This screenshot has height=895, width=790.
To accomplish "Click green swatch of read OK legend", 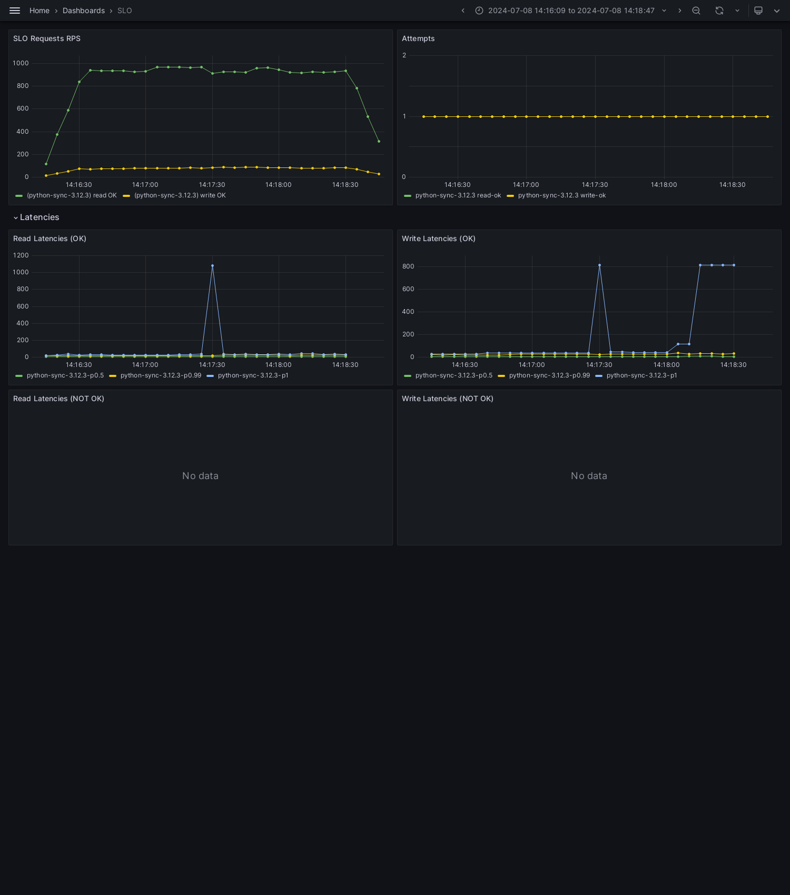I will (x=19, y=196).
